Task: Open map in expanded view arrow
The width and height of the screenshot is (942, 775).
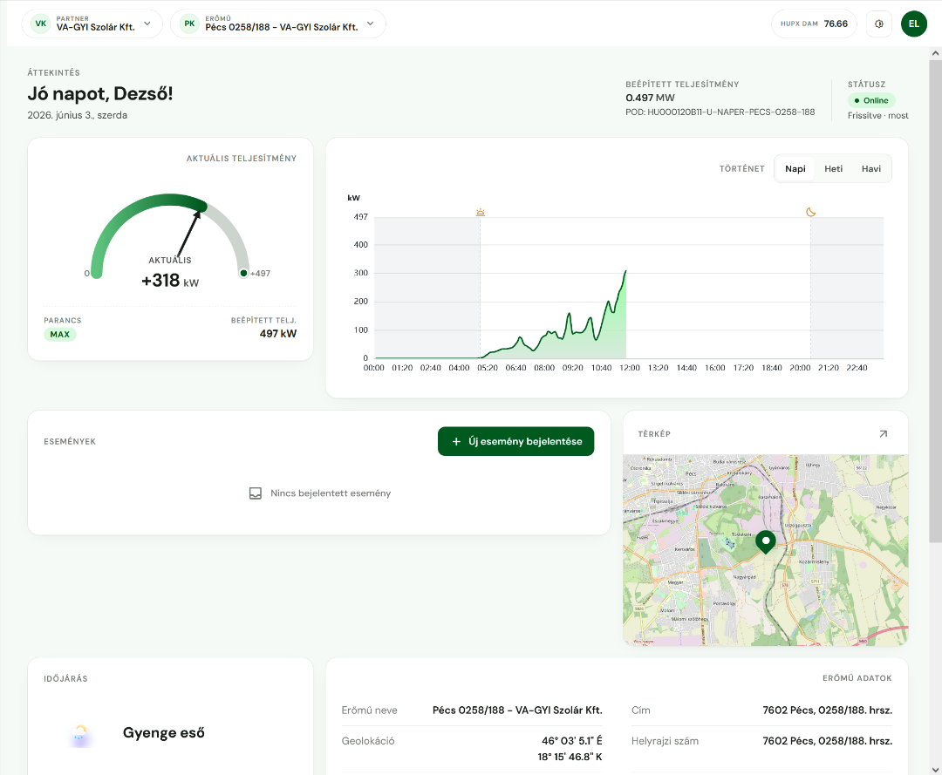Action: click(x=883, y=433)
